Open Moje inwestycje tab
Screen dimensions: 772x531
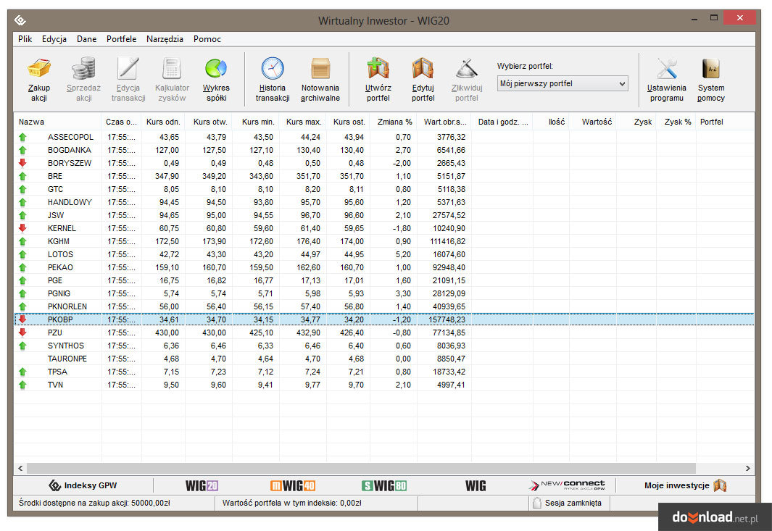pyautogui.click(x=685, y=485)
